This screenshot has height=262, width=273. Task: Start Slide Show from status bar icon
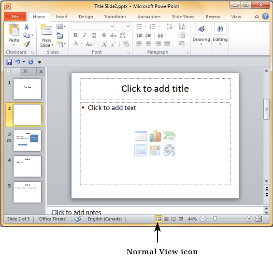[x=181, y=219]
